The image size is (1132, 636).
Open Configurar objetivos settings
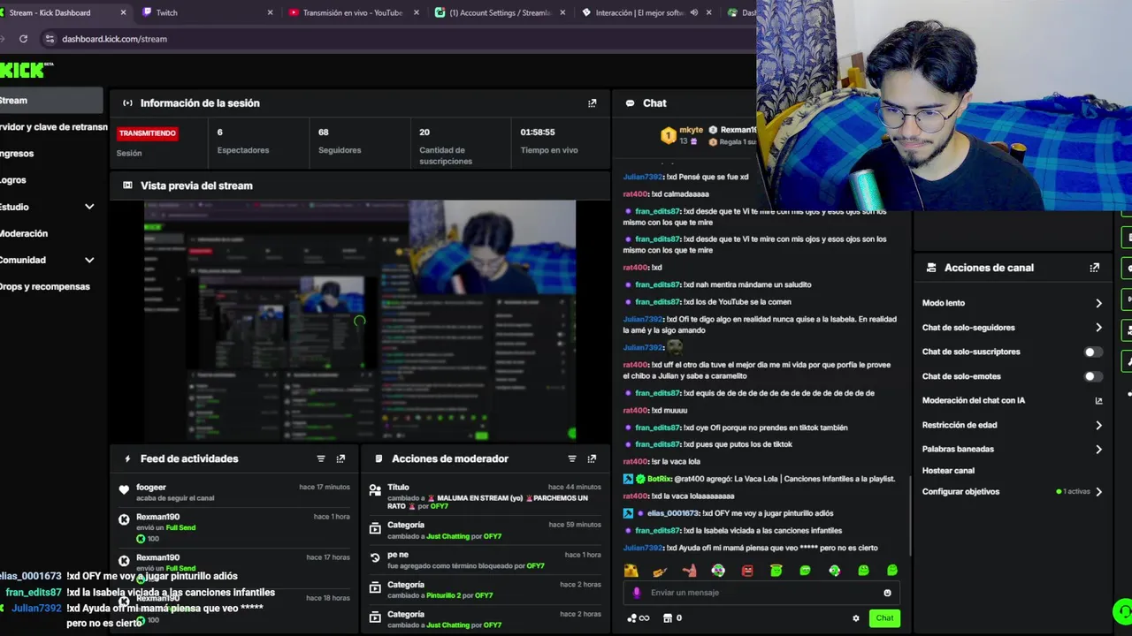[x=1012, y=491]
